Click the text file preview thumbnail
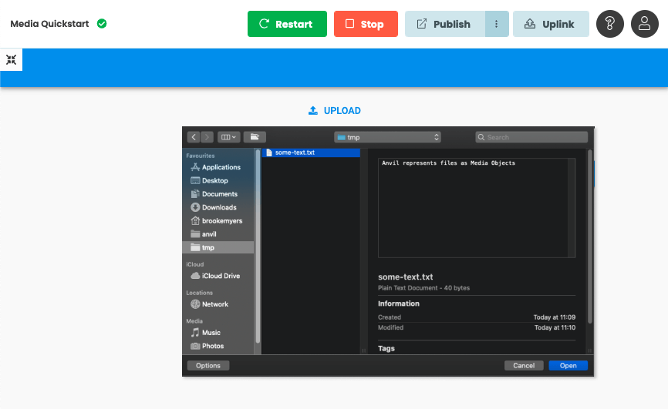 pos(477,208)
